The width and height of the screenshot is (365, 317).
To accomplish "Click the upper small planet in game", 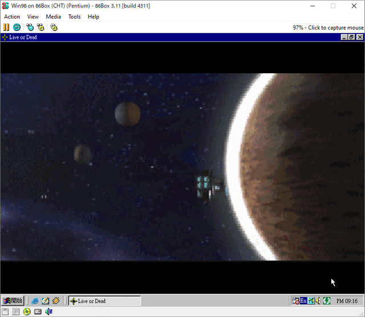I will point(128,114).
